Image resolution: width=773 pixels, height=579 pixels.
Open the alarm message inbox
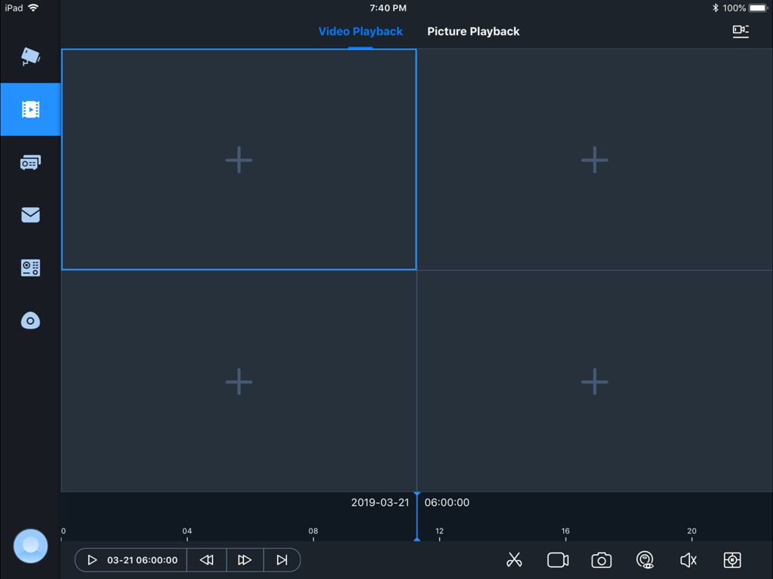click(30, 214)
